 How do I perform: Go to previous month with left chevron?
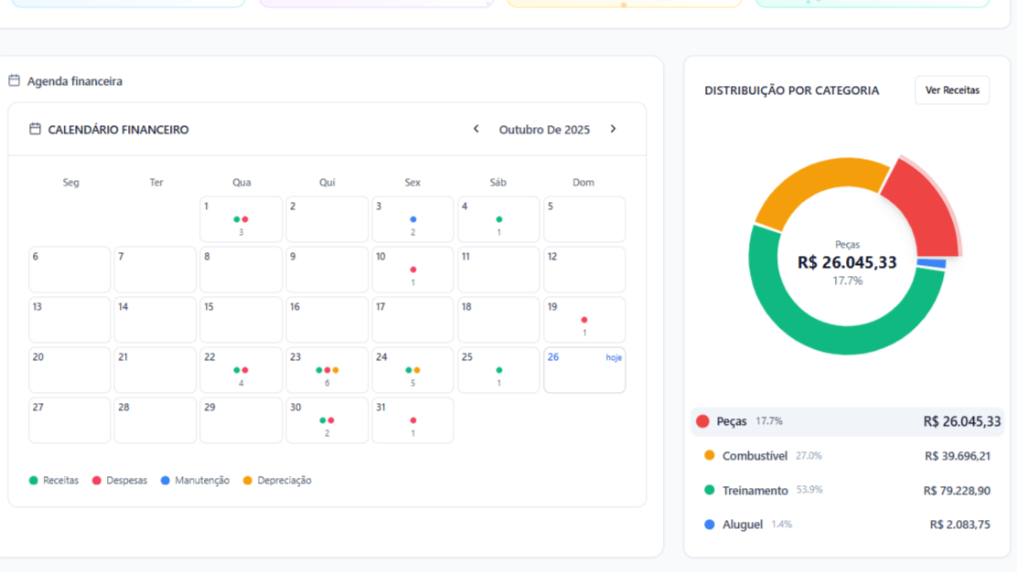476,130
